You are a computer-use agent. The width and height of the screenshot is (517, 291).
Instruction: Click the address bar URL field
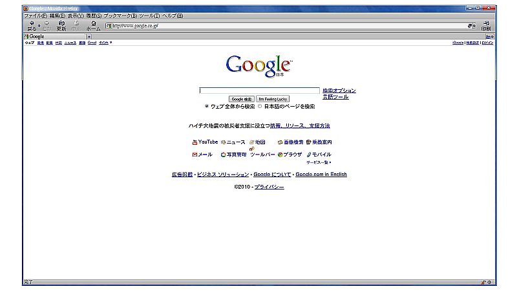pos(286,26)
